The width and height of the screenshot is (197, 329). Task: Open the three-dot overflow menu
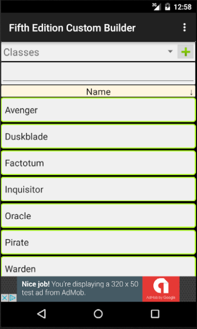184,28
